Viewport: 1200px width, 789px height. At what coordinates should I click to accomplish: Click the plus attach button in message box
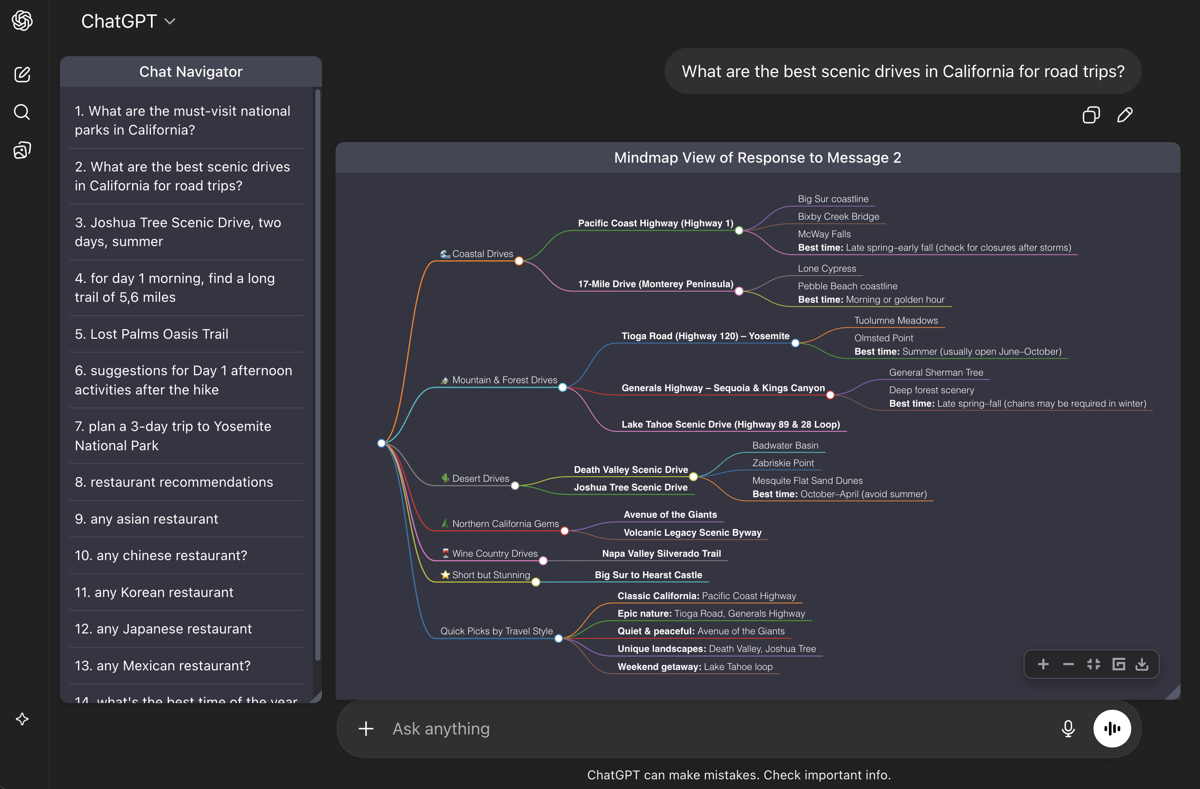[366, 729]
